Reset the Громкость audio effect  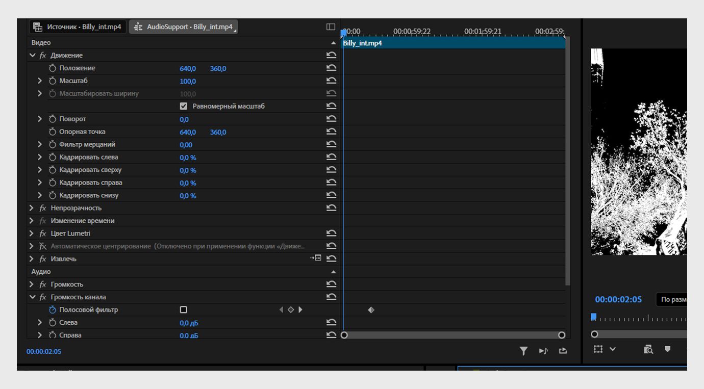(332, 284)
